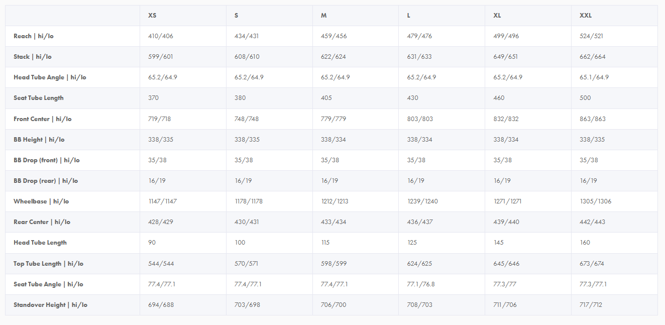Screen dimensions: 665x325
Task: Select the Front Center value 719/718
Action: pyautogui.click(x=161, y=119)
